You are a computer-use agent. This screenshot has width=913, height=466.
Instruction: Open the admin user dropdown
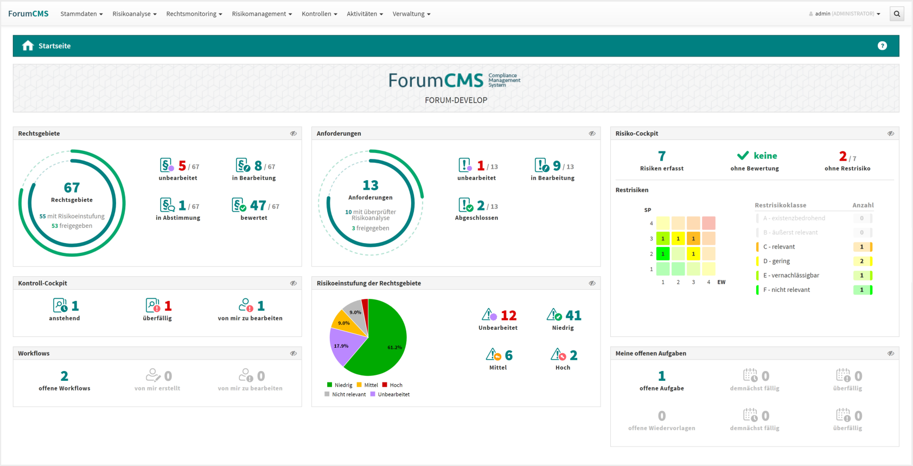pos(845,14)
